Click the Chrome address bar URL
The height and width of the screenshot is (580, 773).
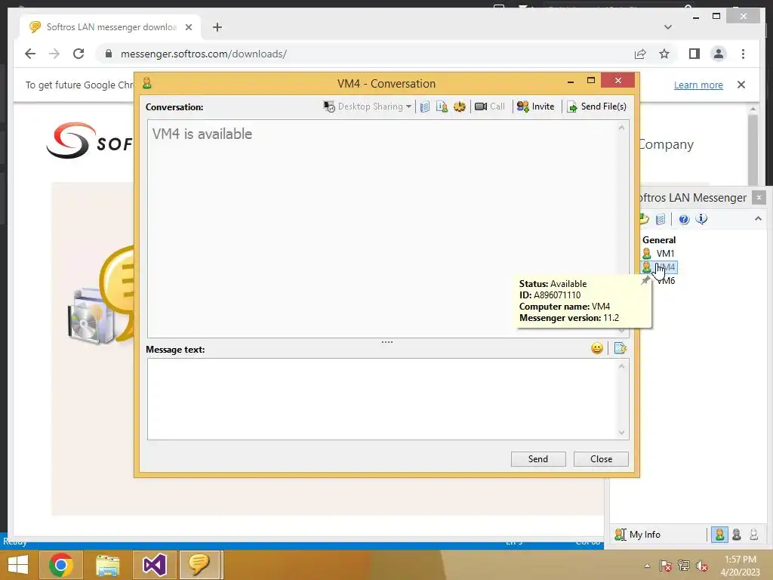pyautogui.click(x=204, y=54)
